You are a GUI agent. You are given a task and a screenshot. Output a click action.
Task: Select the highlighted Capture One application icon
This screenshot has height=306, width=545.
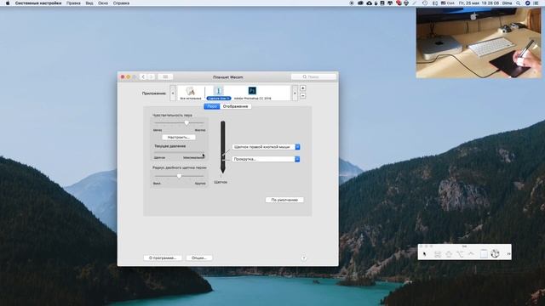218,91
